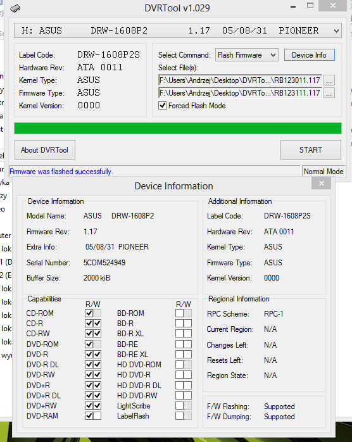Image resolution: width=352 pixels, height=442 pixels.
Task: Open the drive selection dropdown
Action: 336,31
